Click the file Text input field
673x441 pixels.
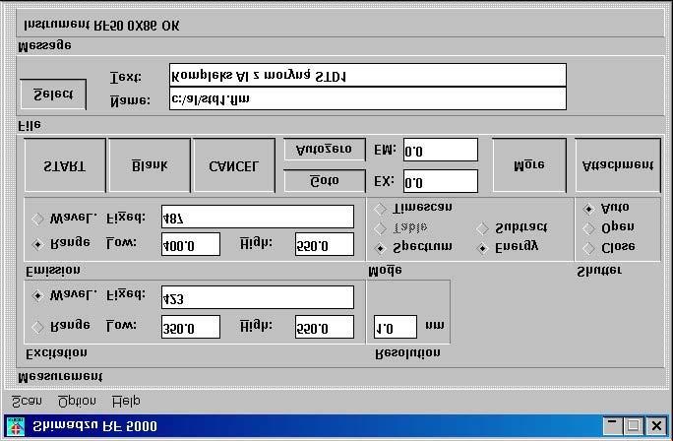pyautogui.click(x=368, y=75)
